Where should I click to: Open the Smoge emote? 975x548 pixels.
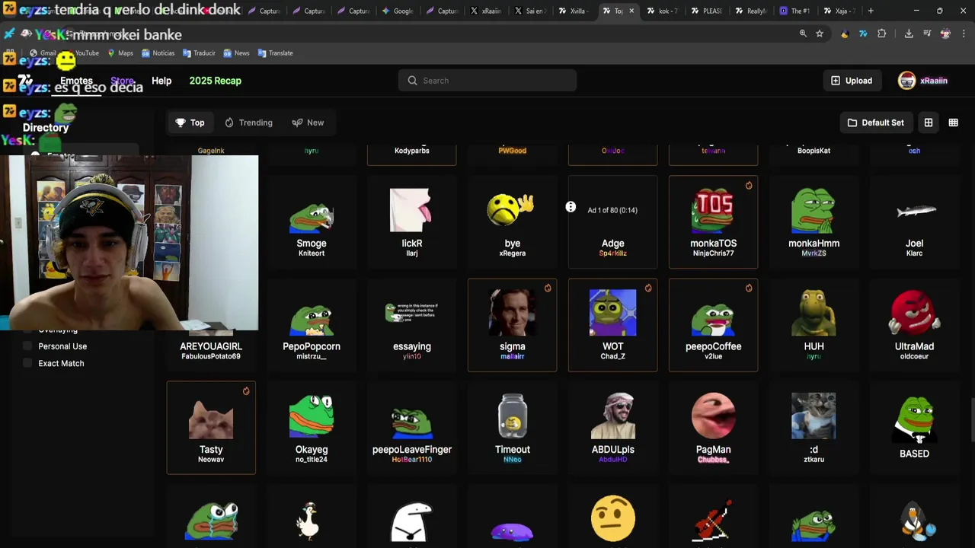312,221
